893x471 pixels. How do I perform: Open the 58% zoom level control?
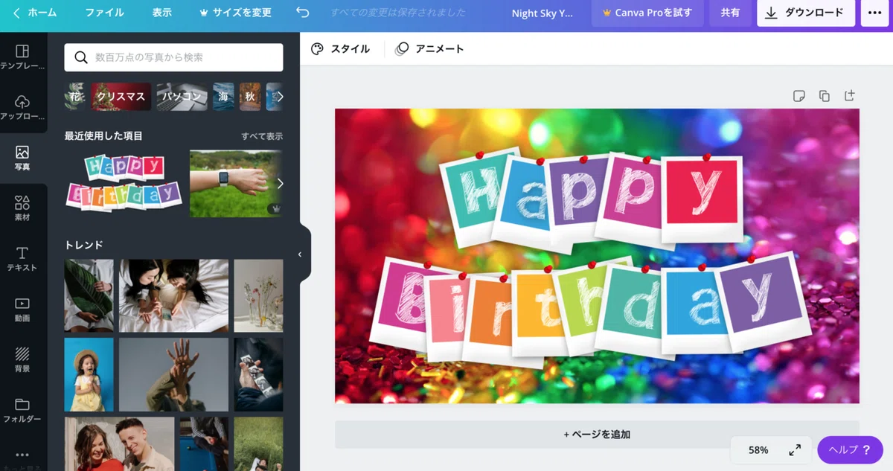[758, 450]
